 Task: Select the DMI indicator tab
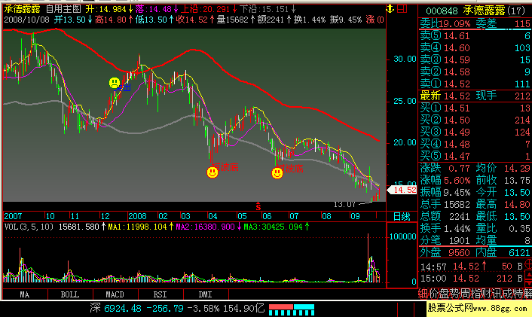pyautogui.click(x=205, y=294)
